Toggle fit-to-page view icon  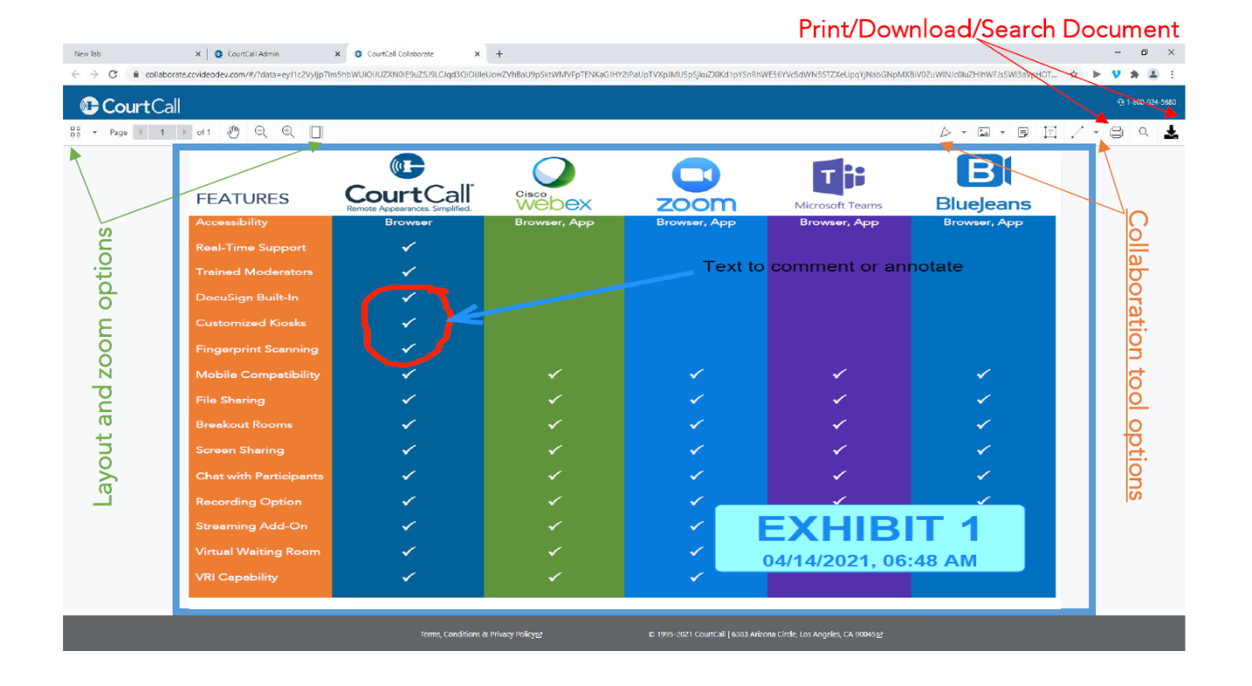point(316,132)
